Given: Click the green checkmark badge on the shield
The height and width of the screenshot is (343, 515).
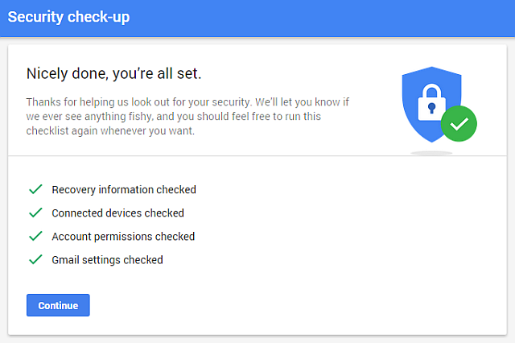Looking at the screenshot, I should [x=459, y=124].
